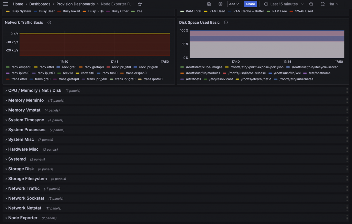Open Network Traffic Basic panel title menu

[24, 22]
